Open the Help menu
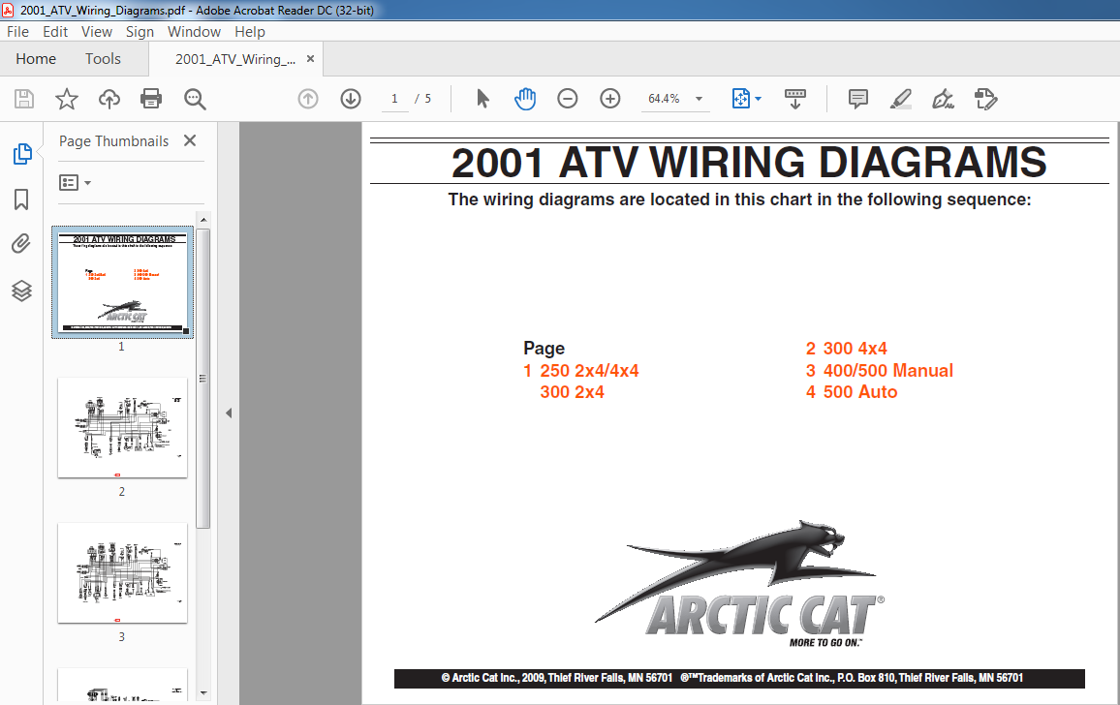1120x705 pixels. (x=249, y=31)
